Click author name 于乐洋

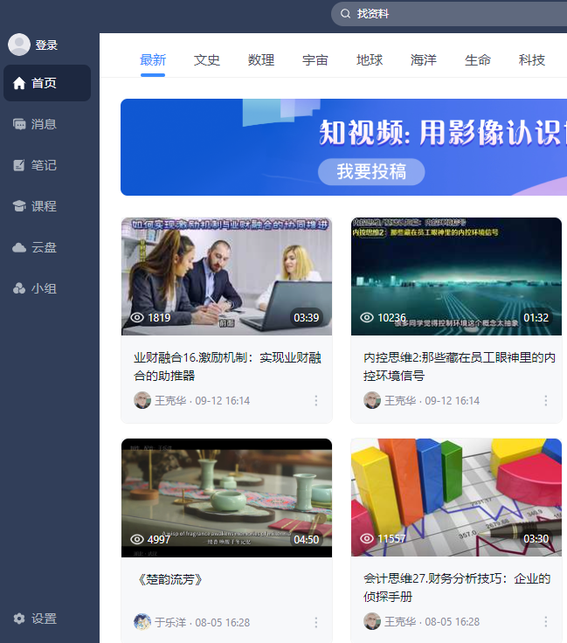[x=170, y=623]
